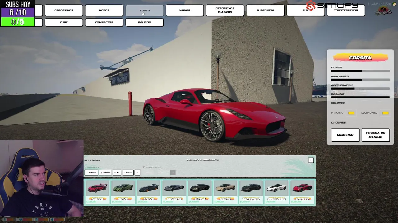Open the Varios category
The width and height of the screenshot is (398, 223).
pyautogui.click(x=185, y=10)
